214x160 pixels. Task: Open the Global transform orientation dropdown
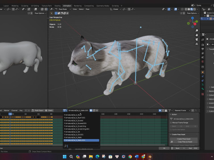pyautogui.click(x=115, y=9)
